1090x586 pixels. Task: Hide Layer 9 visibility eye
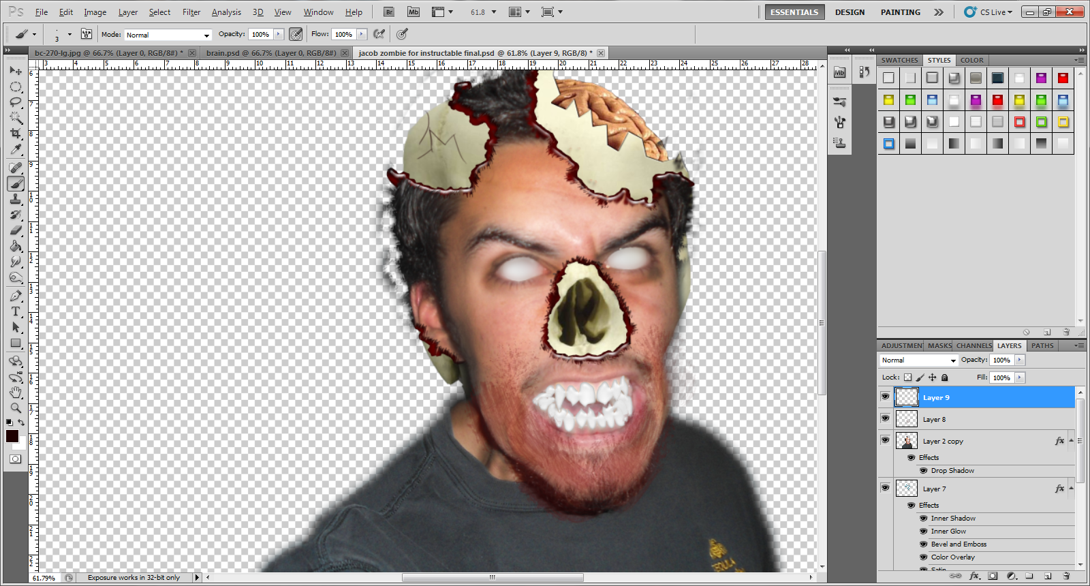click(x=885, y=397)
